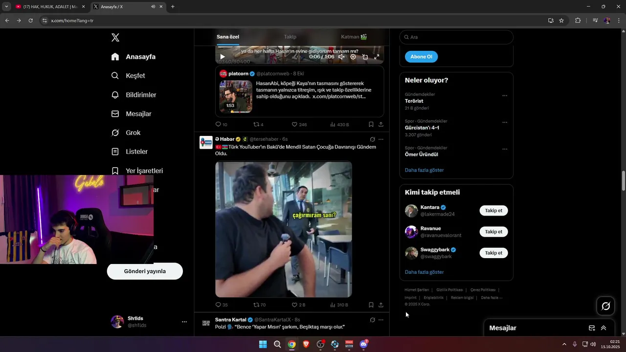Bookmark the tersehaber post
The height and width of the screenshot is (352, 626).
(371, 305)
